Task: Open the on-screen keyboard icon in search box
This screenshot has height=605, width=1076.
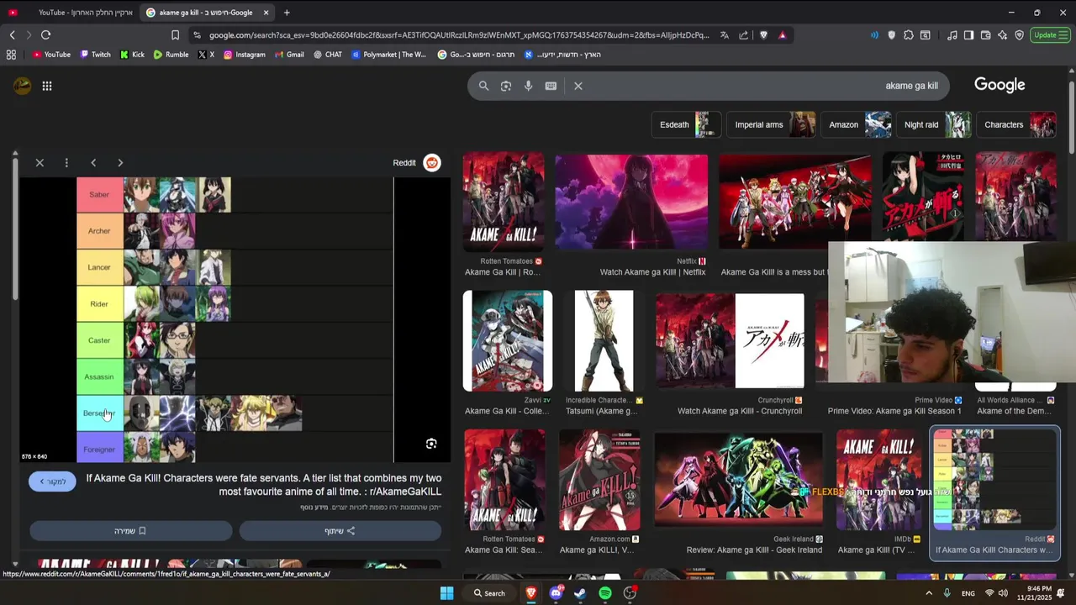Action: (551, 86)
